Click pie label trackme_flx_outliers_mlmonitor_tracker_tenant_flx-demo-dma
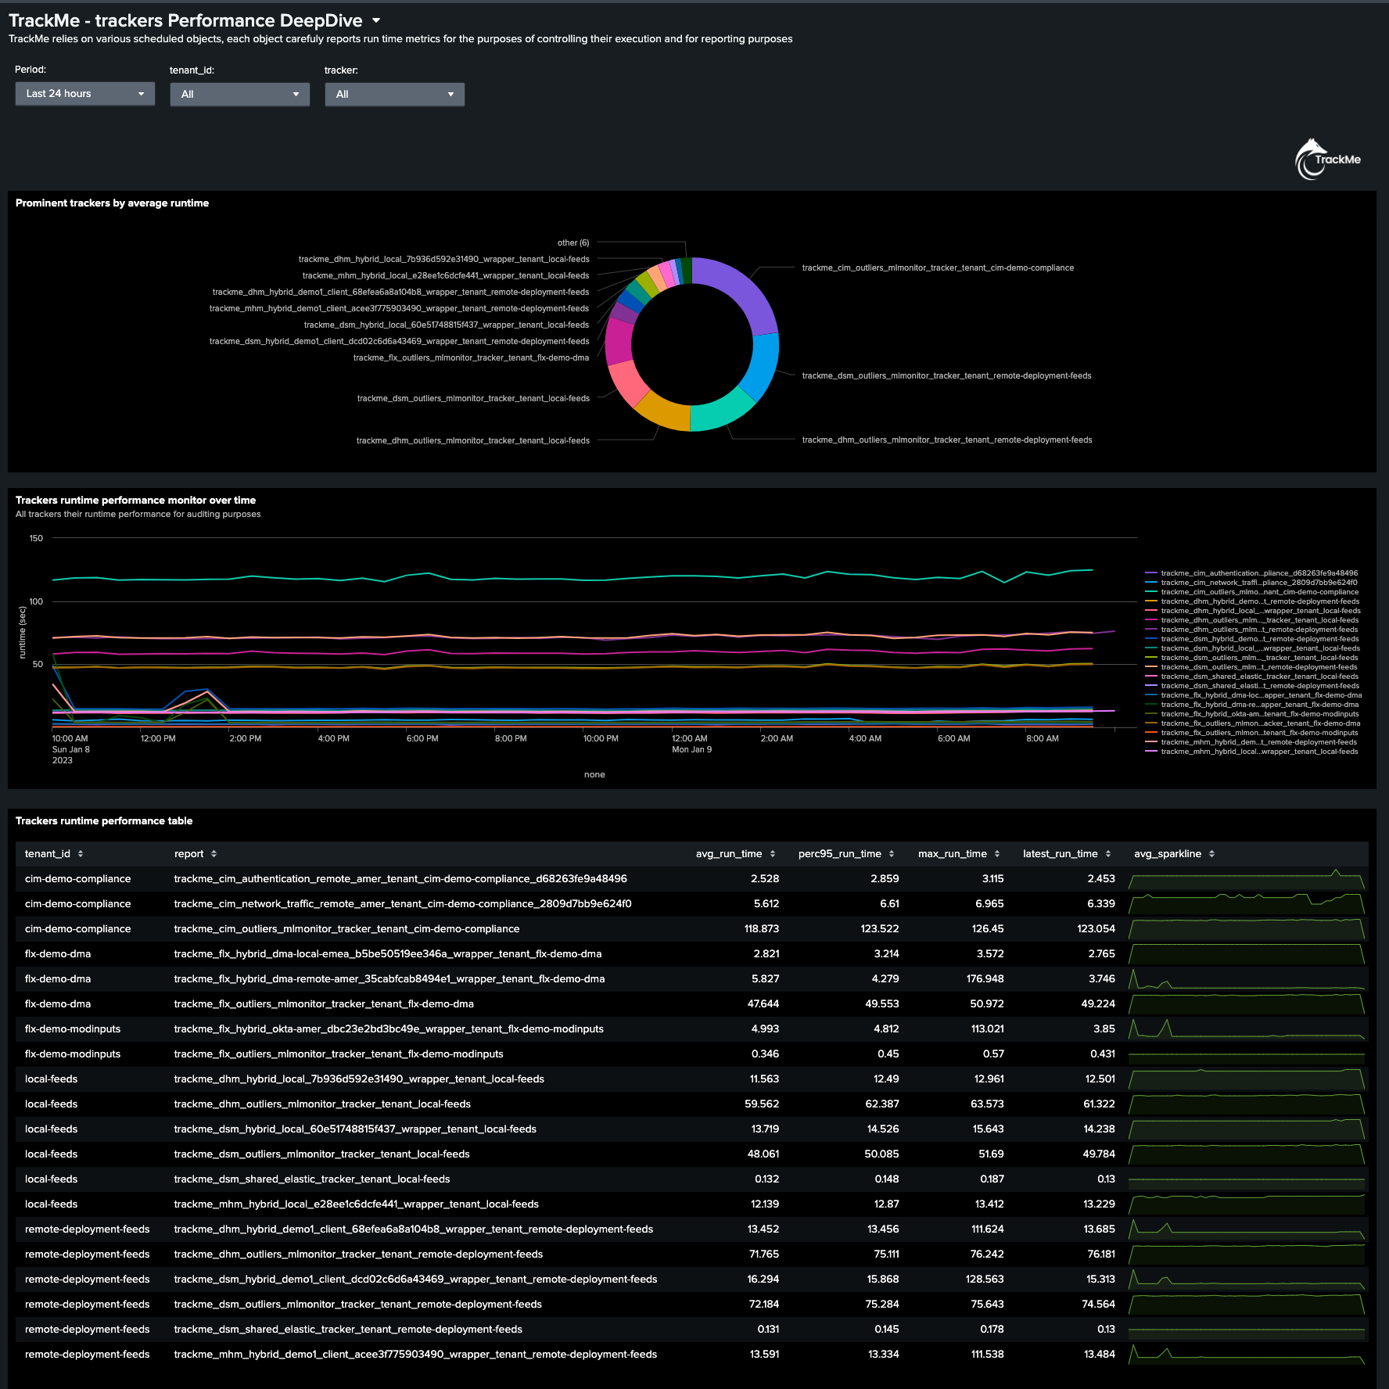 pyautogui.click(x=471, y=358)
